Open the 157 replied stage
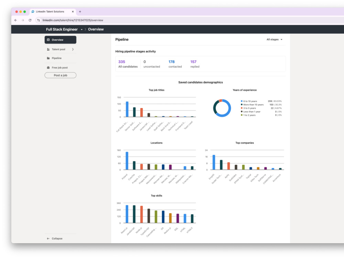Image resolution: width=344 pixels, height=258 pixels. click(195, 64)
